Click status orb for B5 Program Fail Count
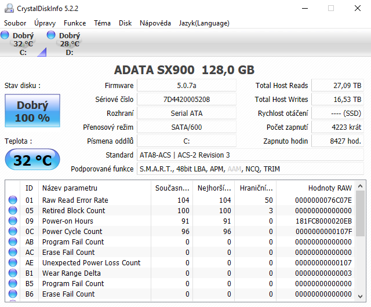This screenshot has height=307, width=371. tap(13, 283)
